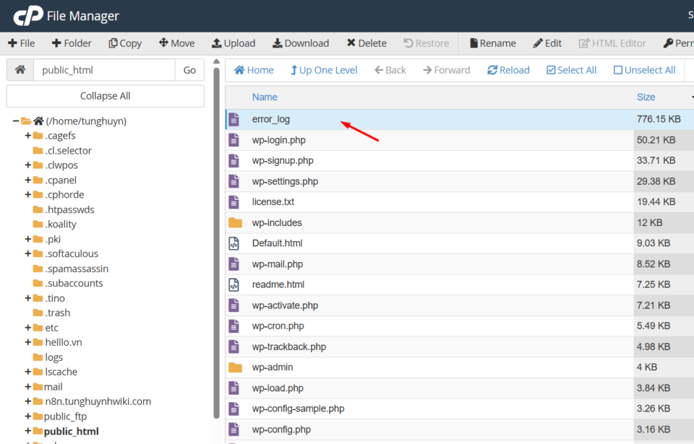Click the home icon beside the path field
The width and height of the screenshot is (694, 444).
coord(20,70)
